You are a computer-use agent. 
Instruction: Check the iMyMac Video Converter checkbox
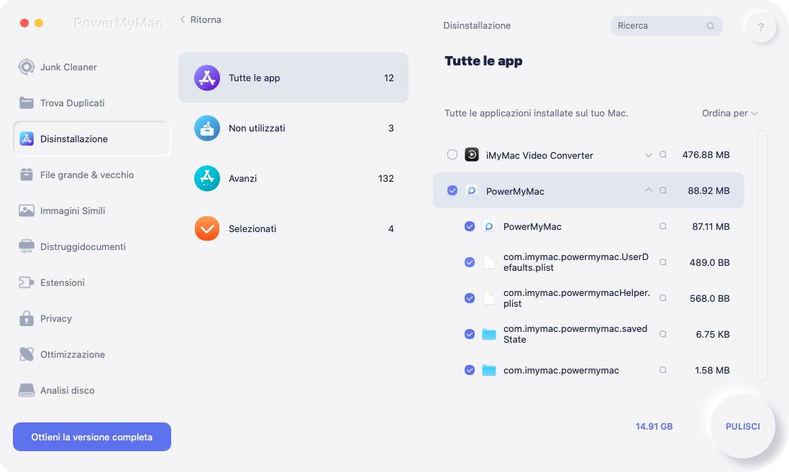pyautogui.click(x=452, y=155)
